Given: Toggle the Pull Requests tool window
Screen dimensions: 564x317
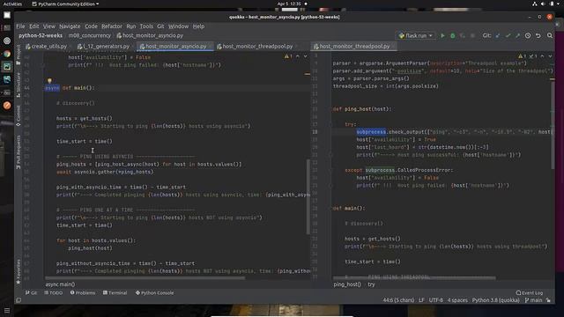Looking at the screenshot, I should [x=19, y=151].
